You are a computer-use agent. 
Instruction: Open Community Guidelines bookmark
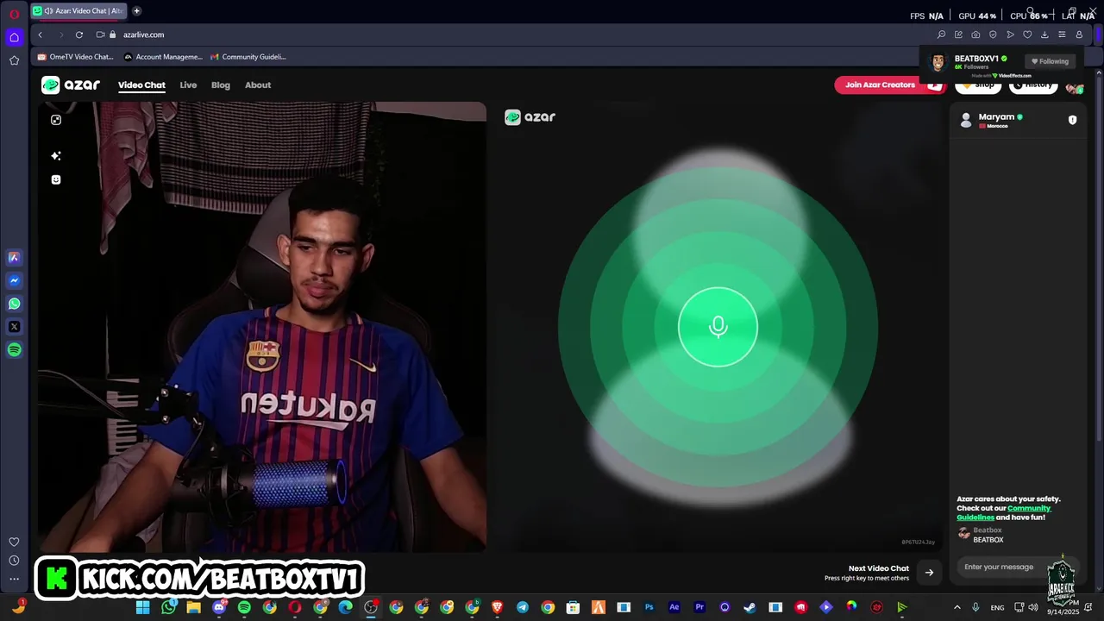248,57
